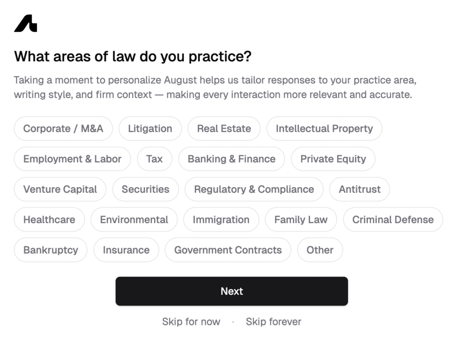
Task: Click the Skip for now link
Action: coord(191,322)
